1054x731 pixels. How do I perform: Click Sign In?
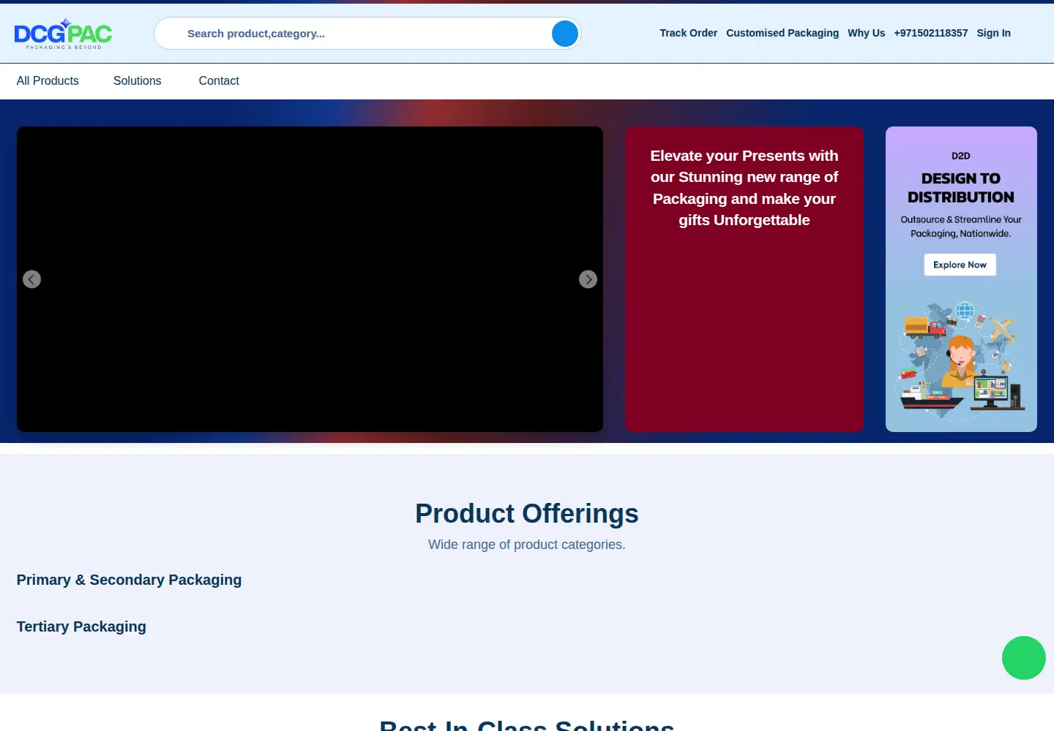point(993,33)
